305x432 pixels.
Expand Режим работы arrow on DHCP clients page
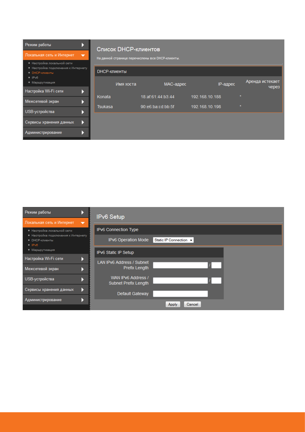pyautogui.click(x=83, y=45)
